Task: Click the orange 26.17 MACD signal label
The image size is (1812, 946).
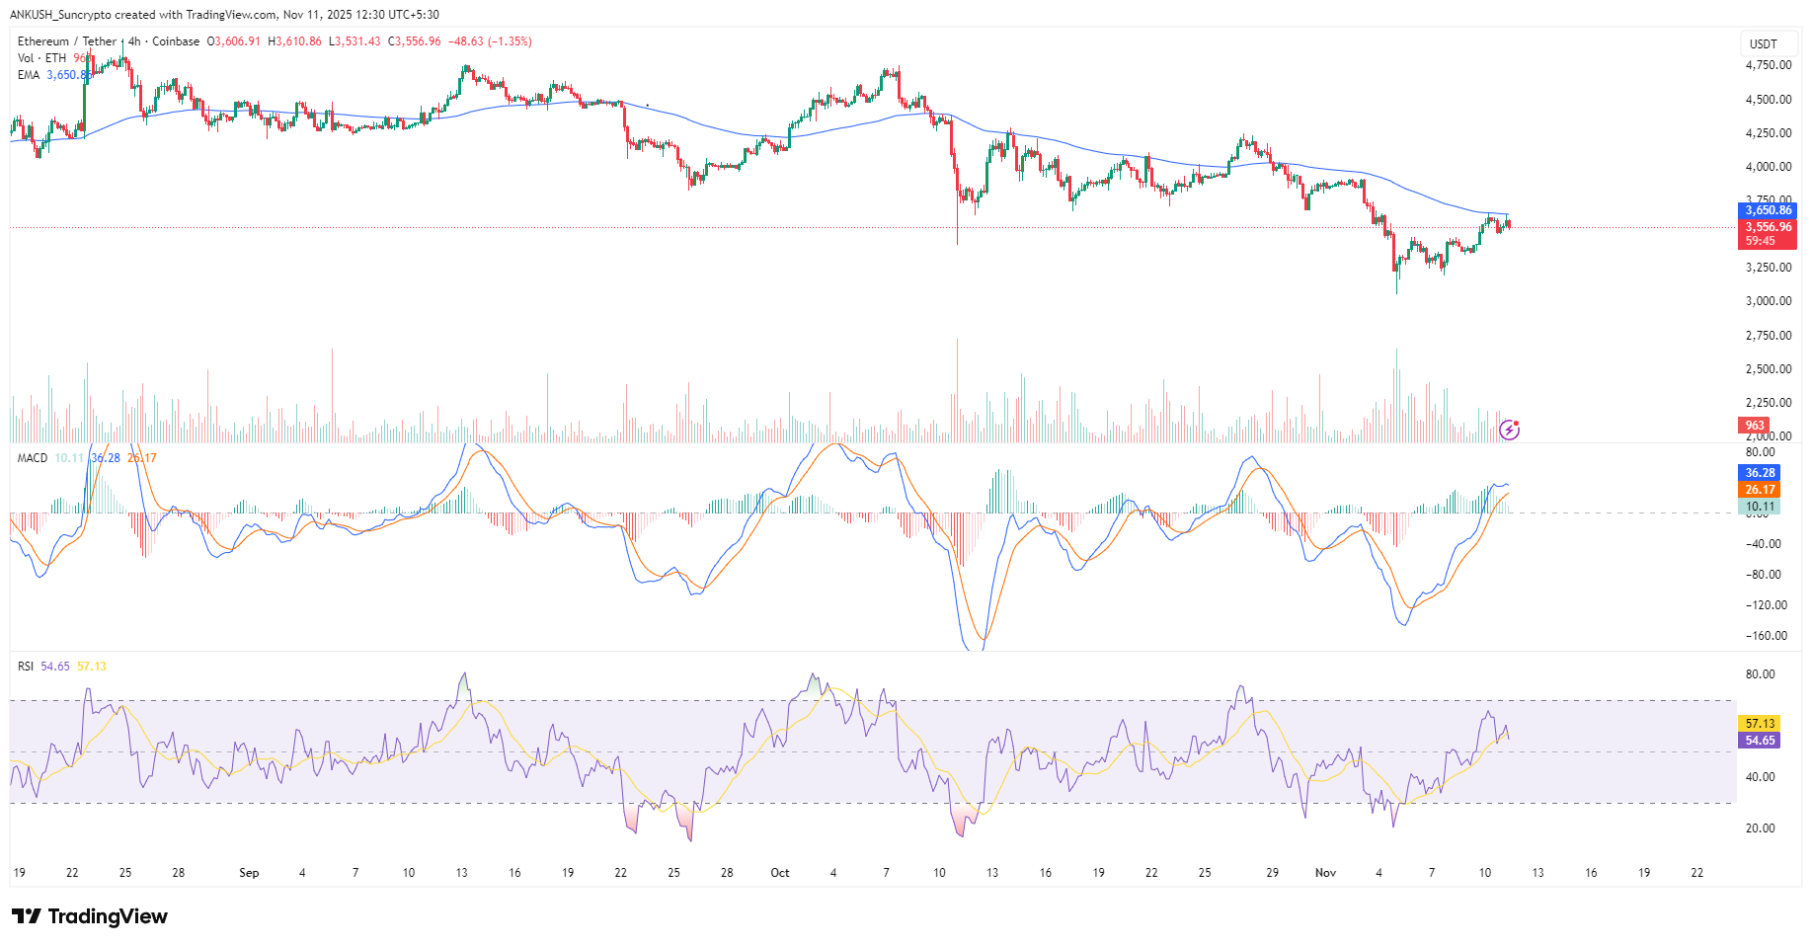Action: pyautogui.click(x=1759, y=490)
